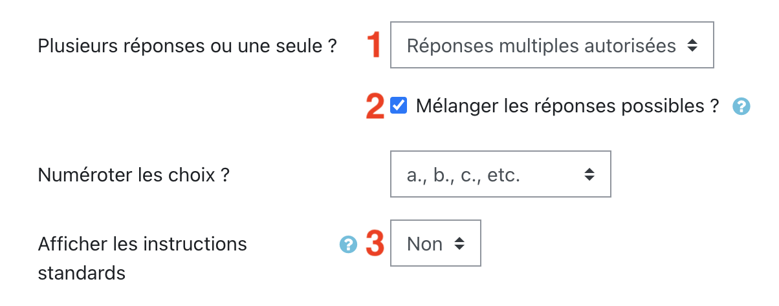The height and width of the screenshot is (306, 779).
Task: Expand the a., b., c., etc. numbering dropdown
Action: click(500, 174)
